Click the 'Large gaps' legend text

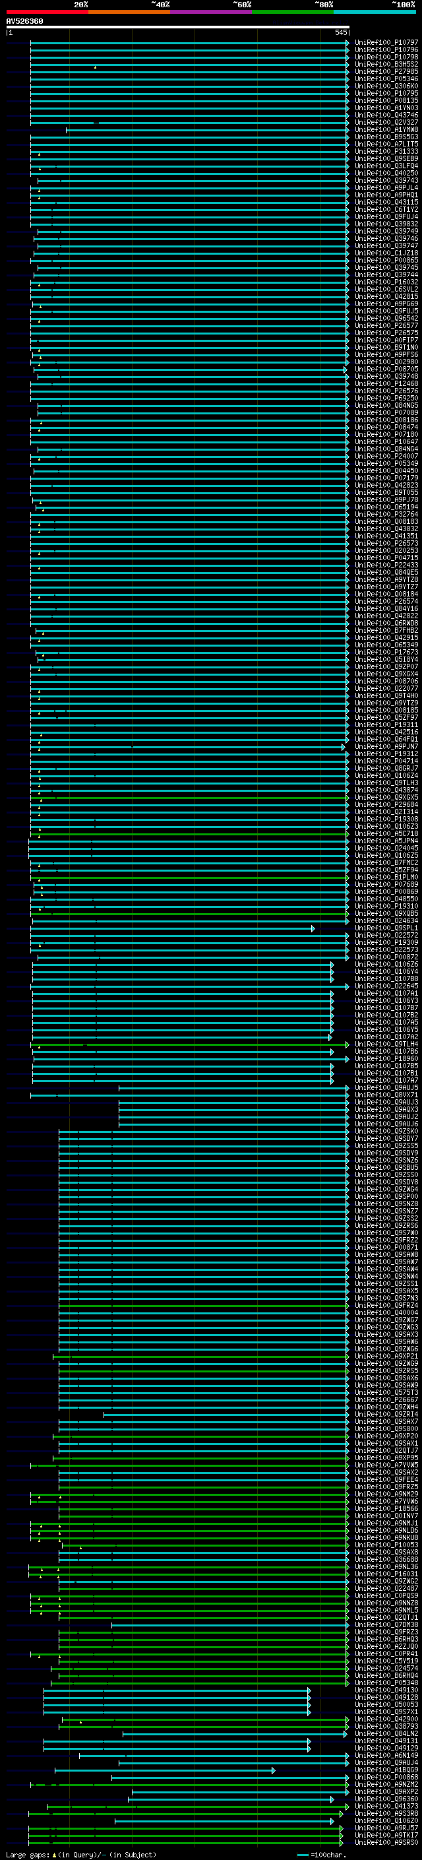pos(28,1855)
